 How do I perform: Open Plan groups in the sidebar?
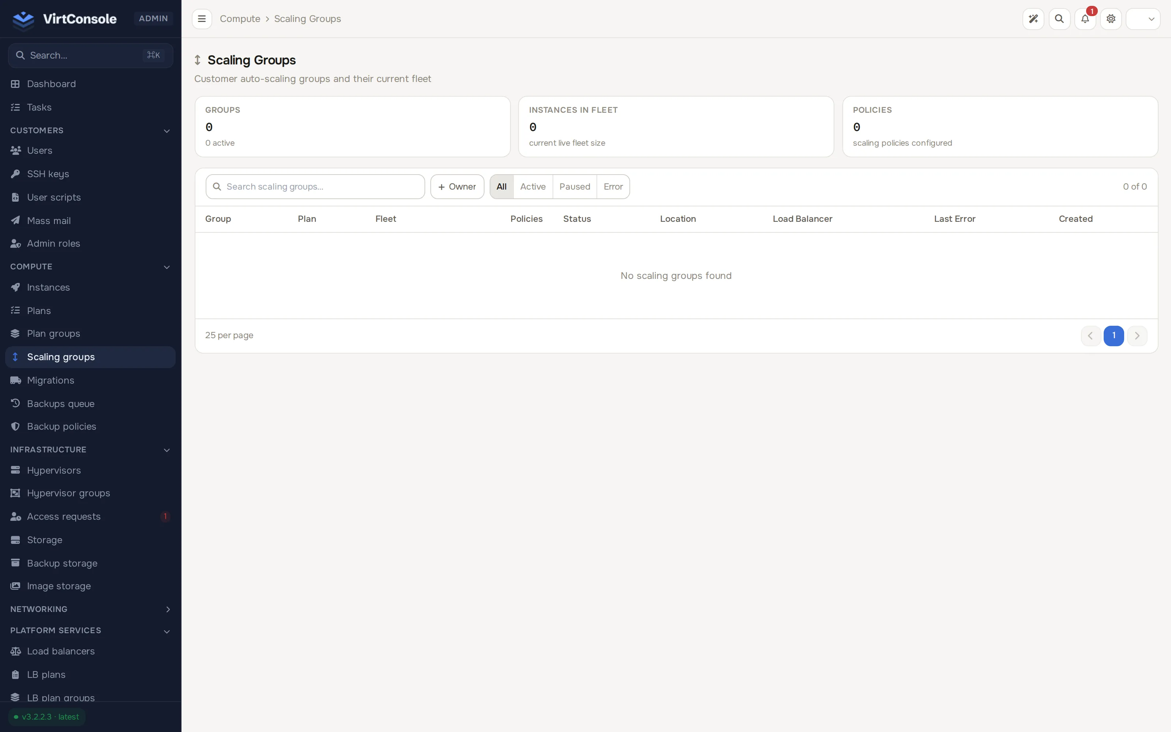coord(90,333)
